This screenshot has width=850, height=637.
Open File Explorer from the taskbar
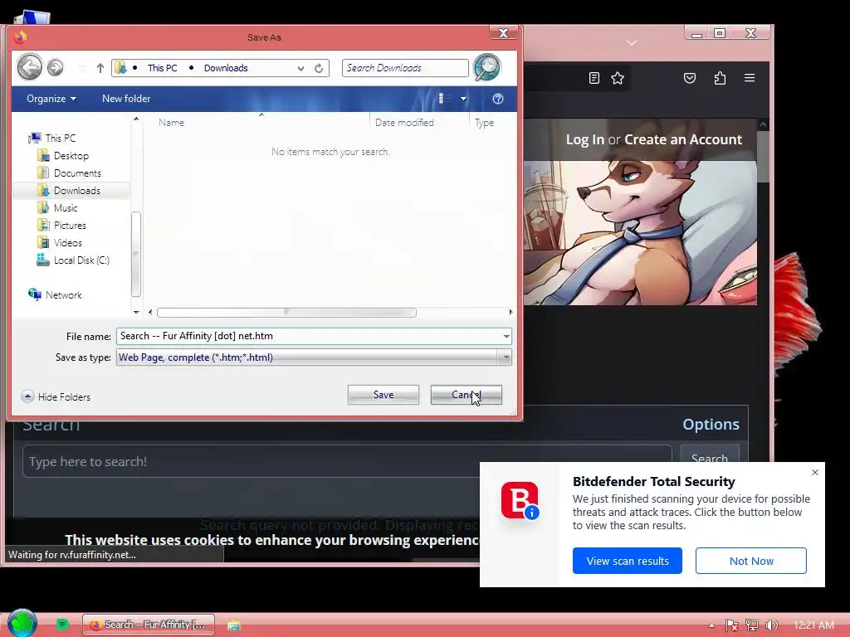[x=233, y=625]
